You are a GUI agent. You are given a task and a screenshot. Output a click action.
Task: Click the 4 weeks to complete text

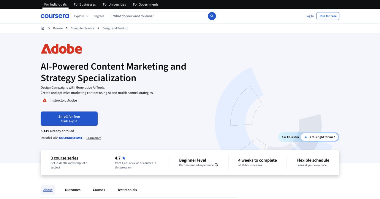pyautogui.click(x=257, y=160)
